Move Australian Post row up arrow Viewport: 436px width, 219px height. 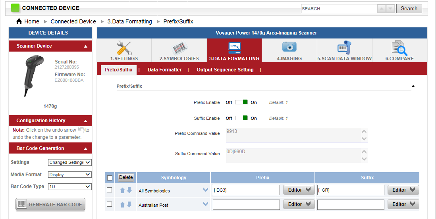122,205
